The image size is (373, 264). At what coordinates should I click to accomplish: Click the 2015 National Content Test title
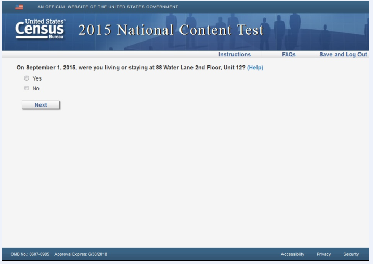[171, 30]
